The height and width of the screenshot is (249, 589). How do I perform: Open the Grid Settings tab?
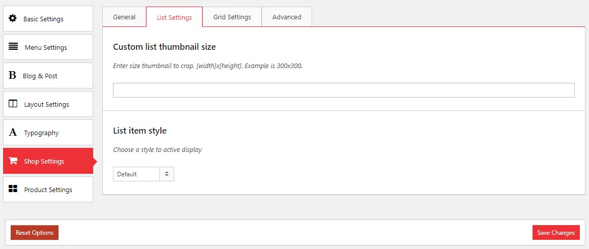click(x=232, y=17)
